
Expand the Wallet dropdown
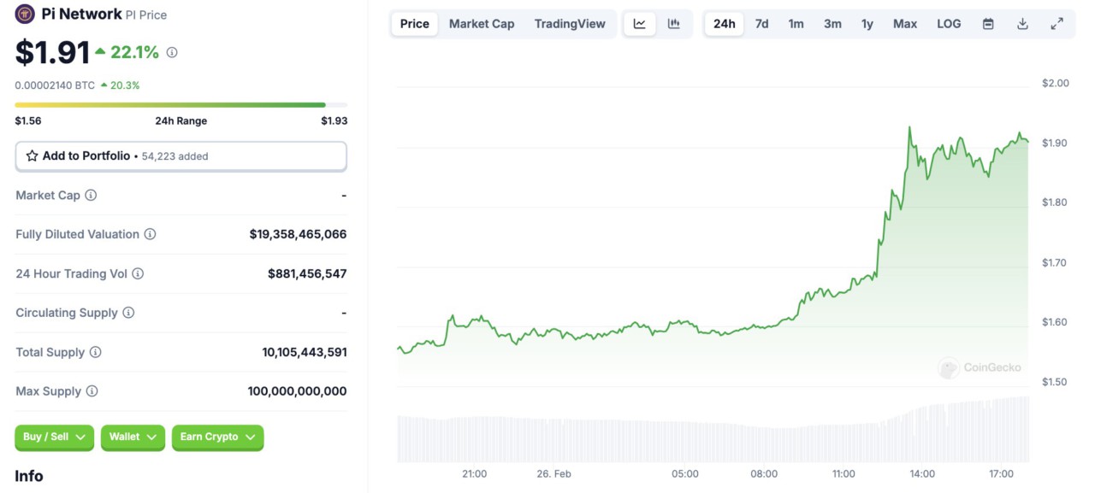pos(133,437)
